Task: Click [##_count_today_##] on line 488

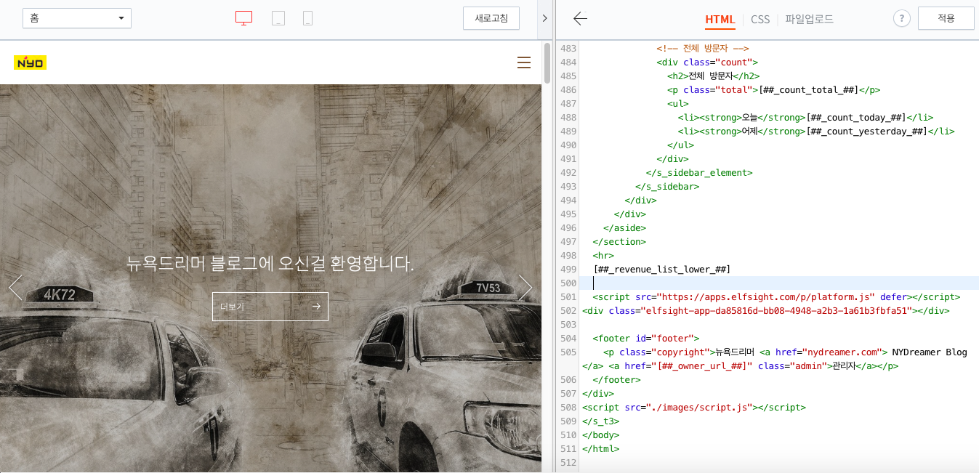Action: point(858,118)
